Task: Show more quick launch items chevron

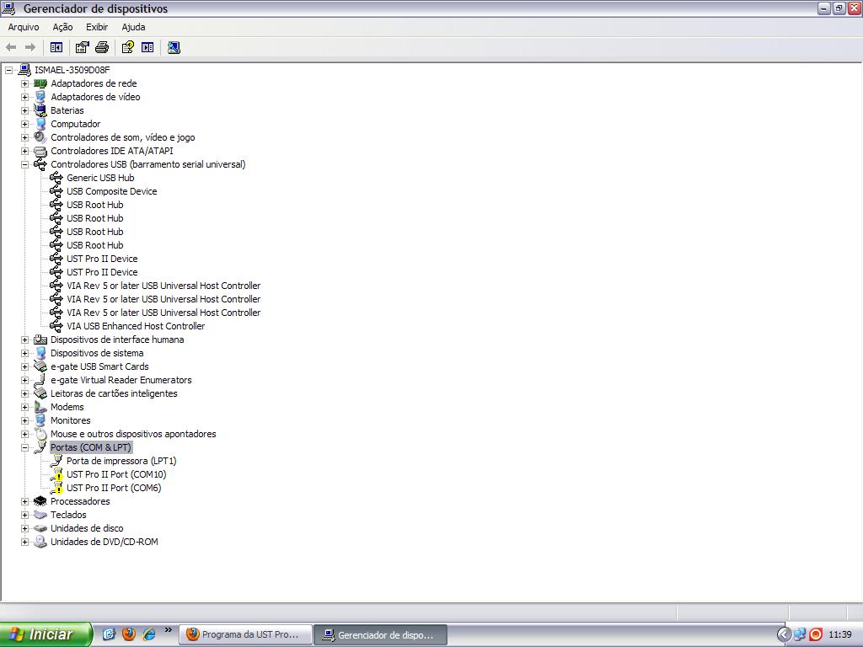Action: [168, 630]
